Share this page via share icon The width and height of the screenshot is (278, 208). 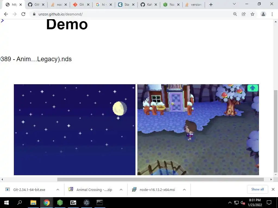tap(244, 14)
